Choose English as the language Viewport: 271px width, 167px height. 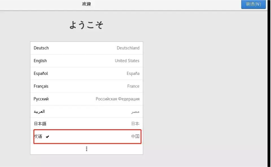click(x=40, y=61)
